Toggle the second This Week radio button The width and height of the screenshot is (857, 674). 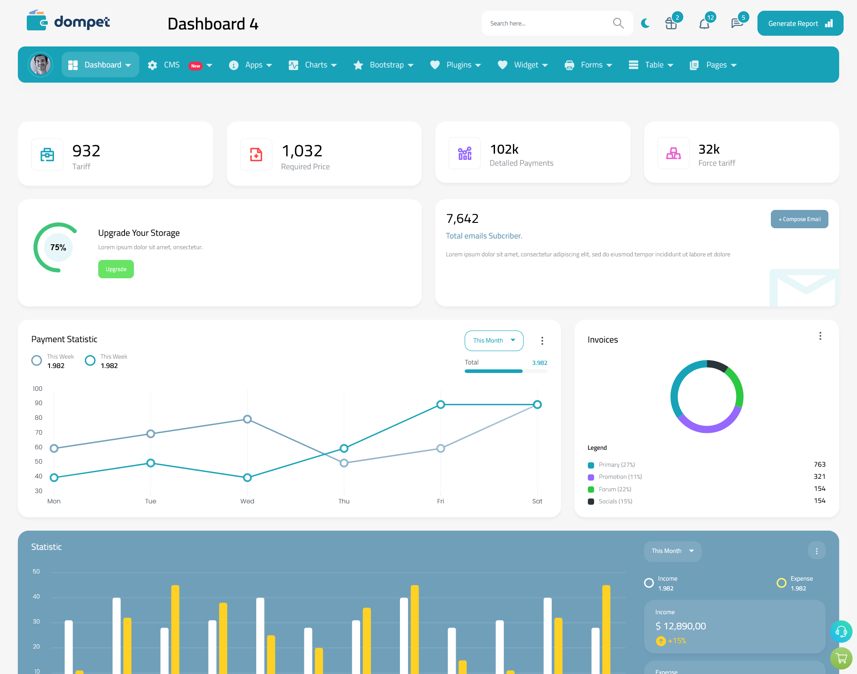90,361
